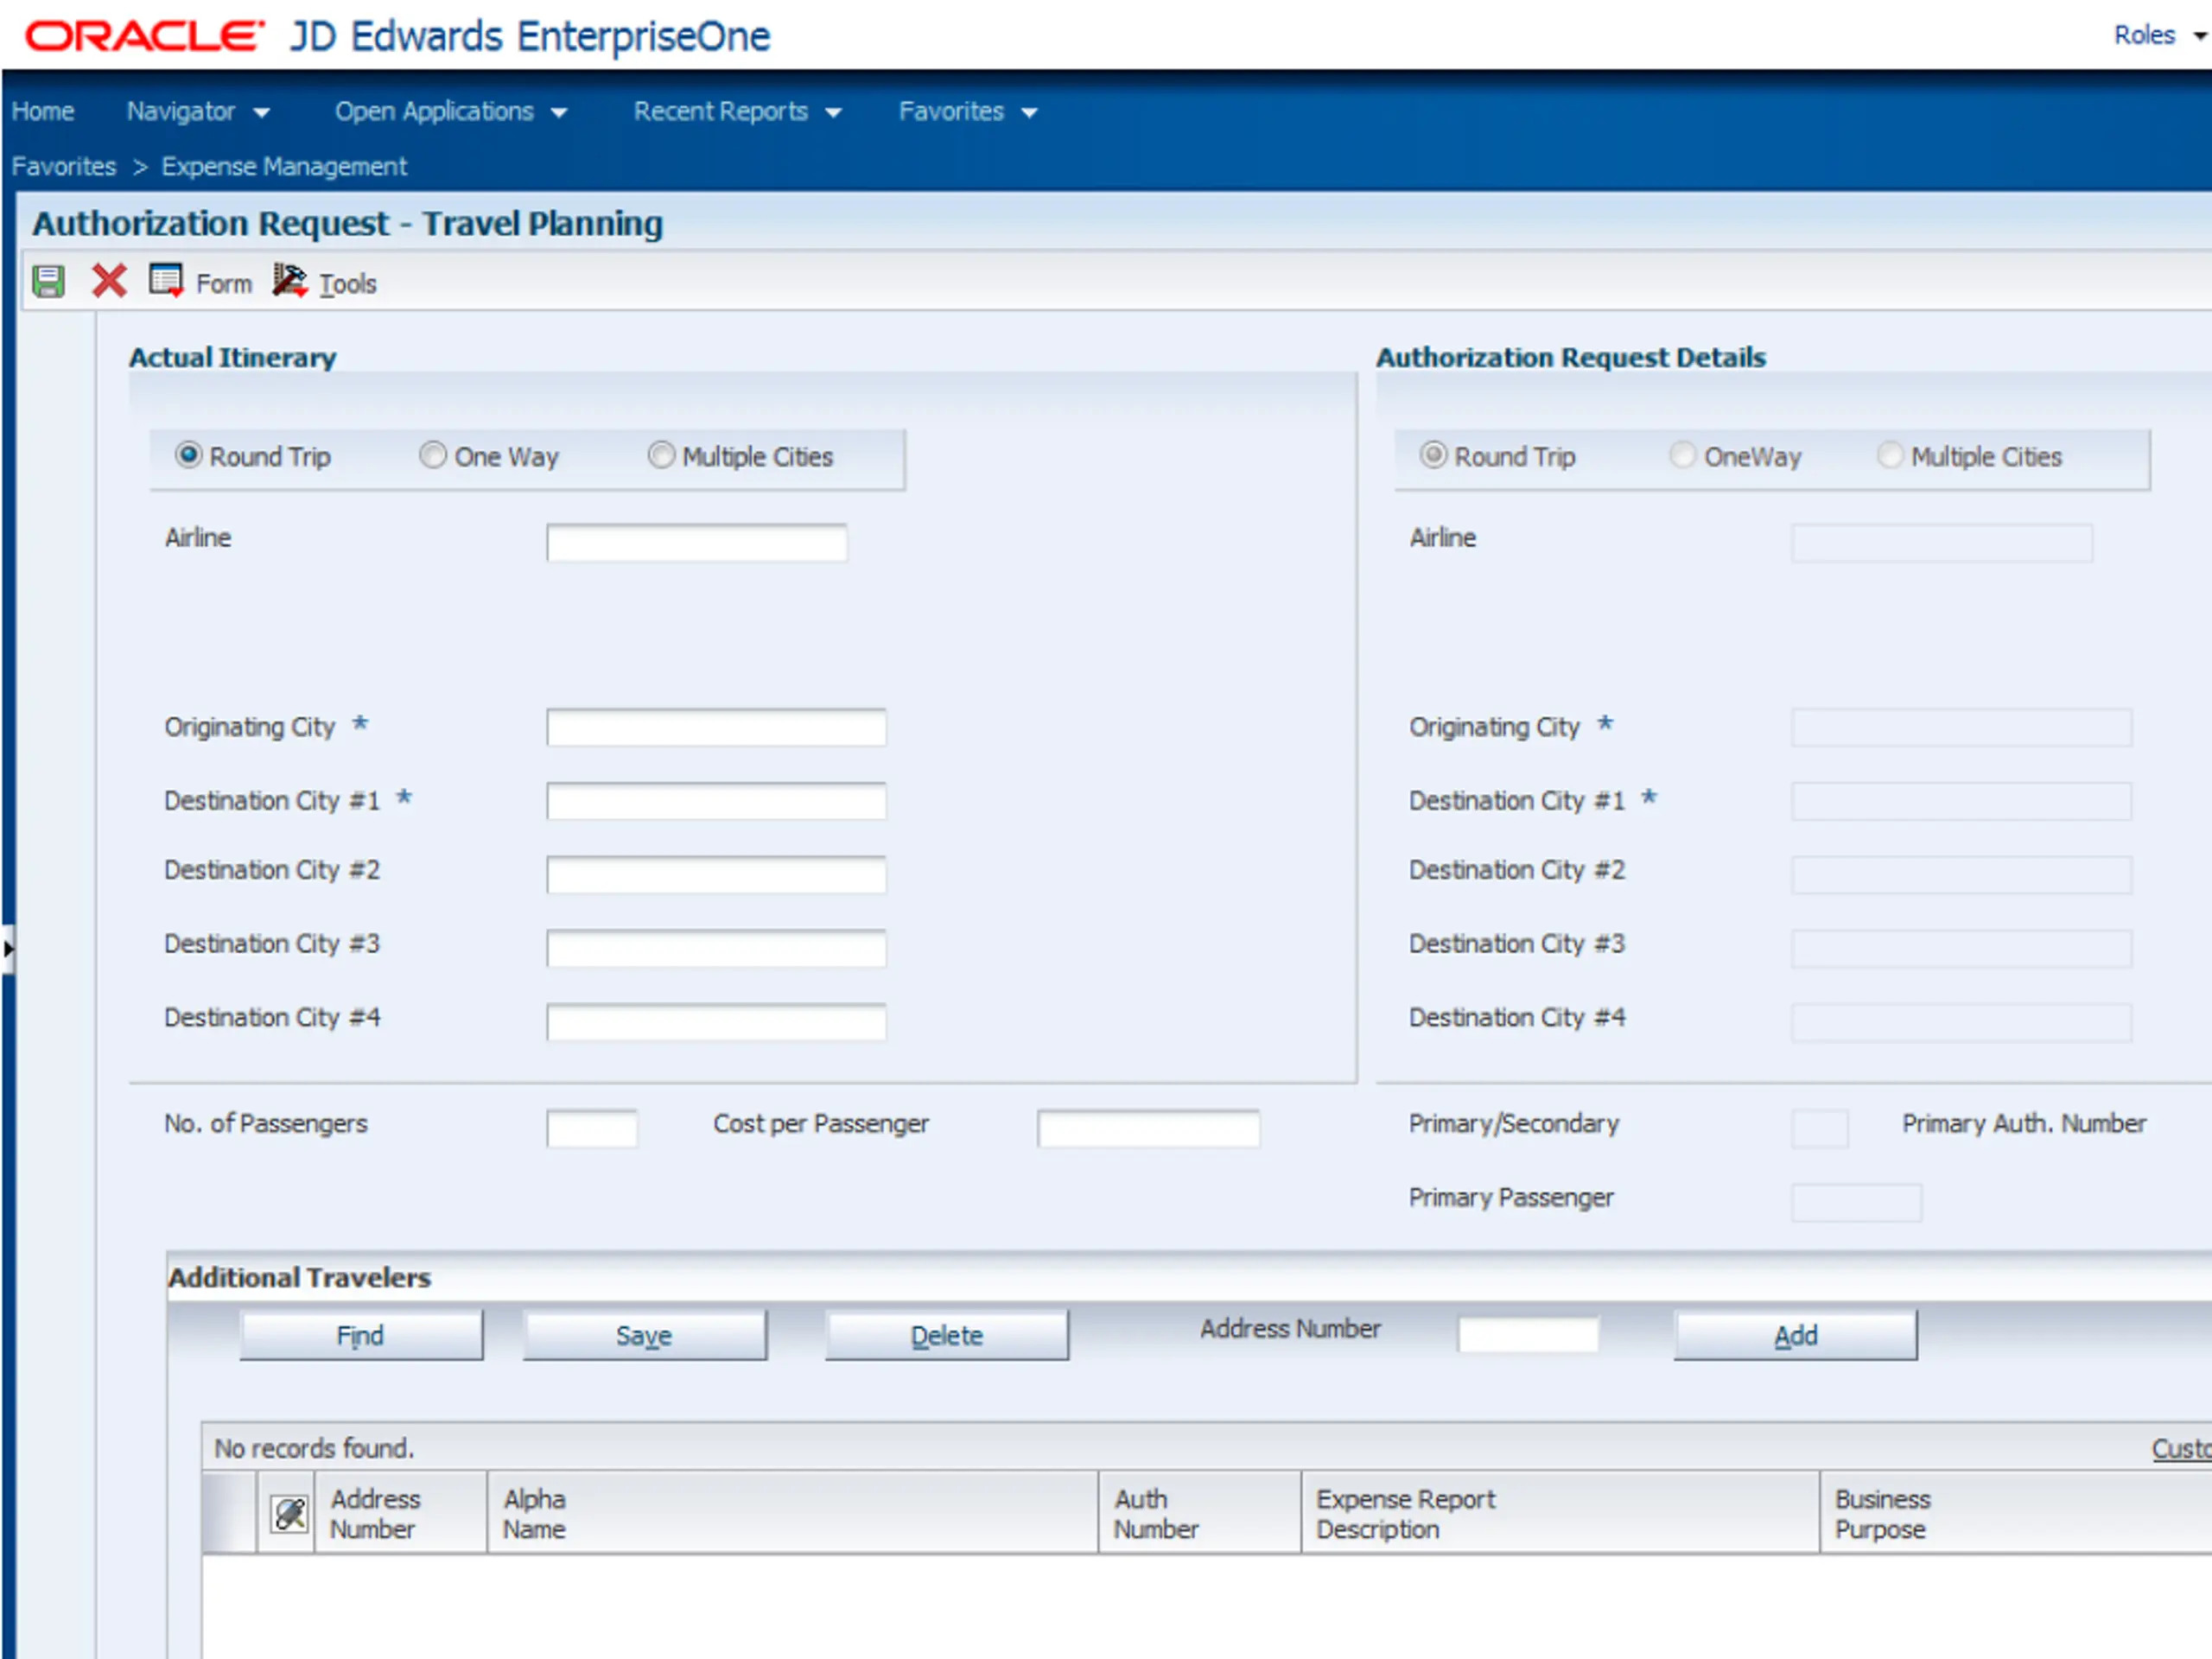Click the Address Number input field
Viewport: 2212px width, 1659px height.
click(1529, 1335)
